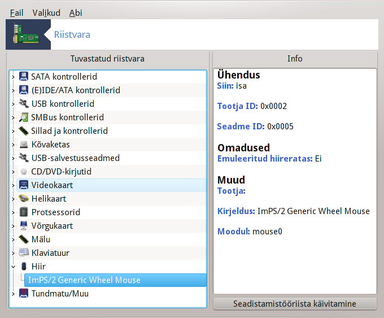Screen dimensions: 384x318
Task: Expand the Kõvaketas node
Action: [13, 145]
